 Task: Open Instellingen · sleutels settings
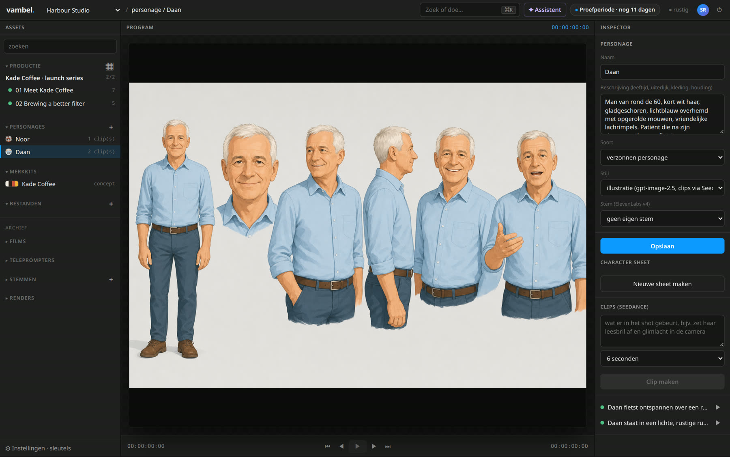point(38,448)
